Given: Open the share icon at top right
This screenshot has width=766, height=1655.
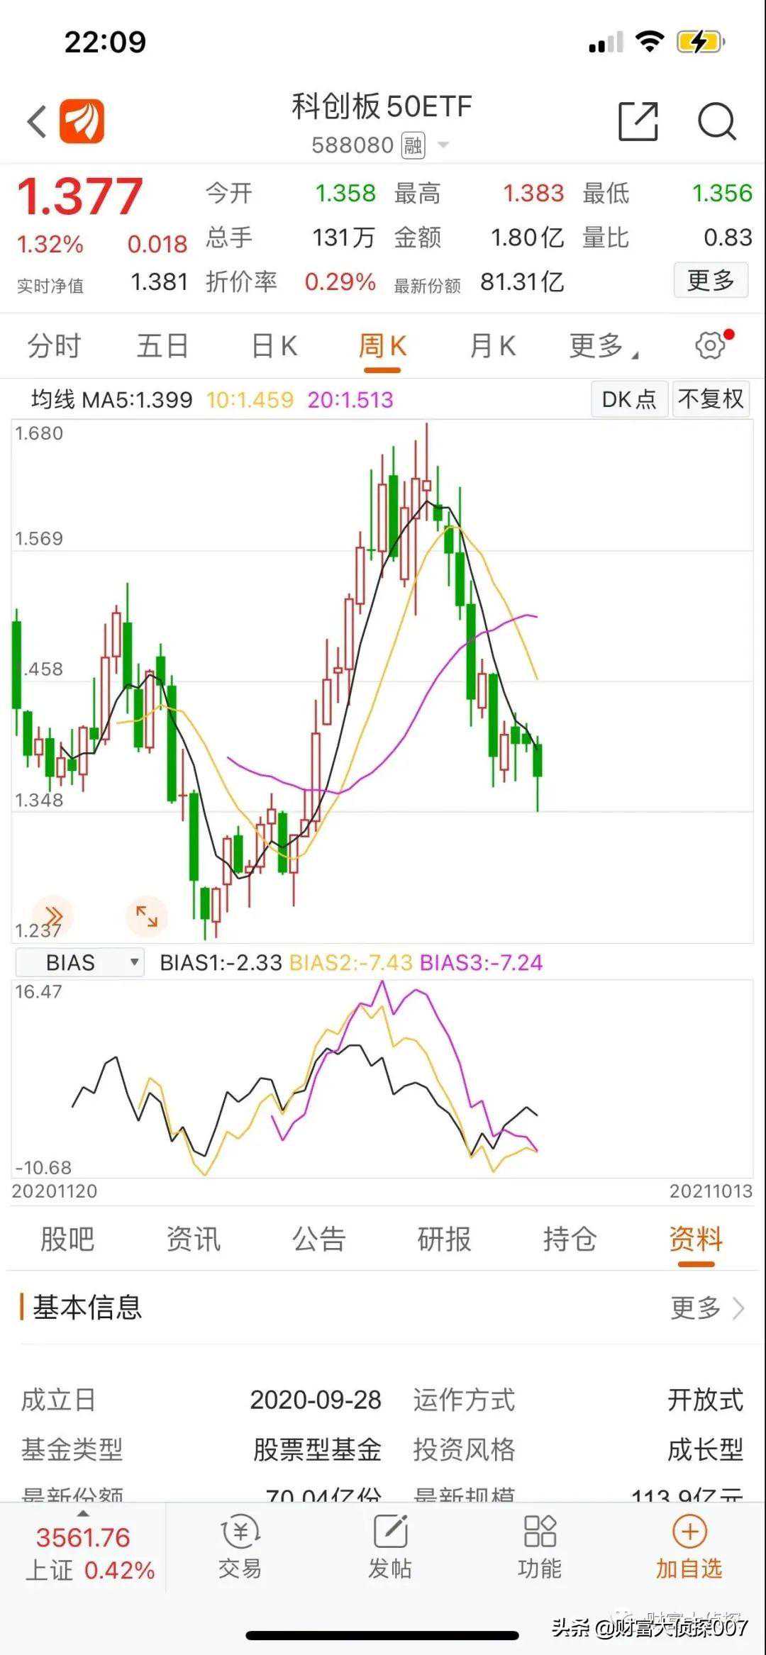Looking at the screenshot, I should coord(638,122).
